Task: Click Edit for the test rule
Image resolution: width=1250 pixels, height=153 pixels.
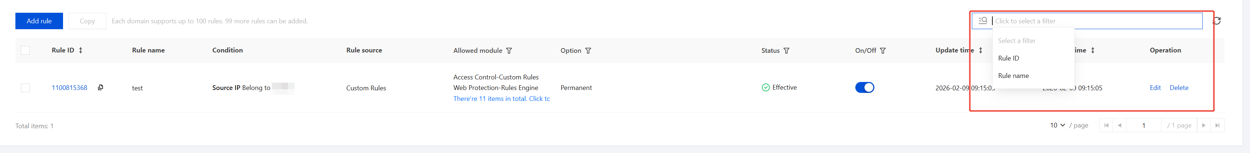Action: (x=1155, y=88)
